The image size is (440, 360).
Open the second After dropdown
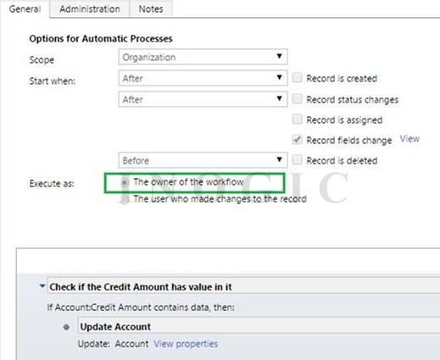tap(203, 99)
